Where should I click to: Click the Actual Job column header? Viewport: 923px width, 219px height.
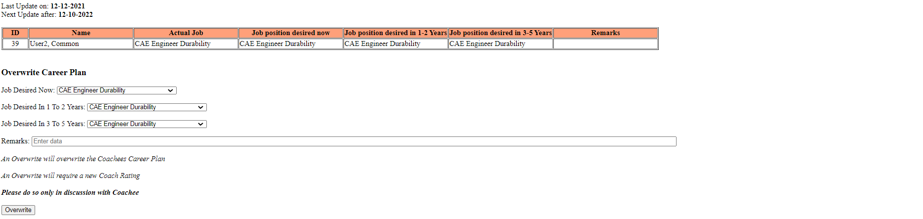pyautogui.click(x=186, y=33)
